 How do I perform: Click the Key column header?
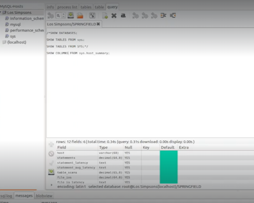point(150,148)
